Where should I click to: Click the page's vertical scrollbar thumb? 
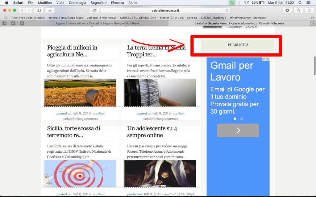coord(314,66)
